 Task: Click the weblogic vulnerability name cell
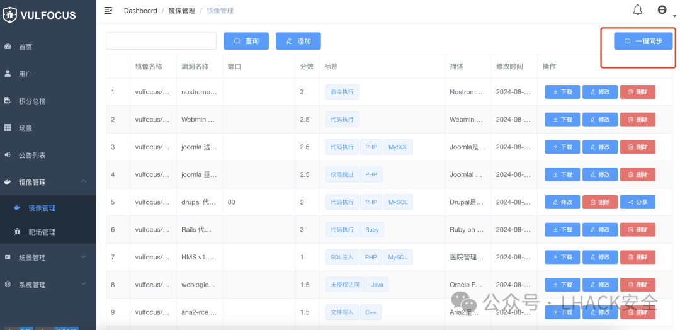click(x=198, y=285)
